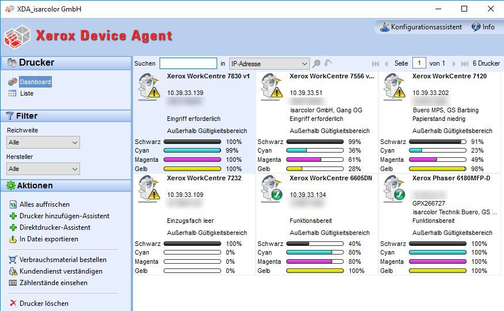Open the IP-Adresse search field dropdown
504x311 pixels.
coord(270,63)
